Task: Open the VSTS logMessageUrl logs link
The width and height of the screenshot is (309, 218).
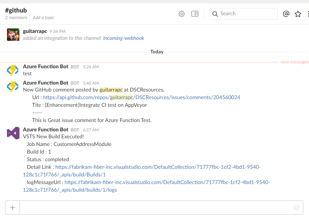Action: coord(167,182)
